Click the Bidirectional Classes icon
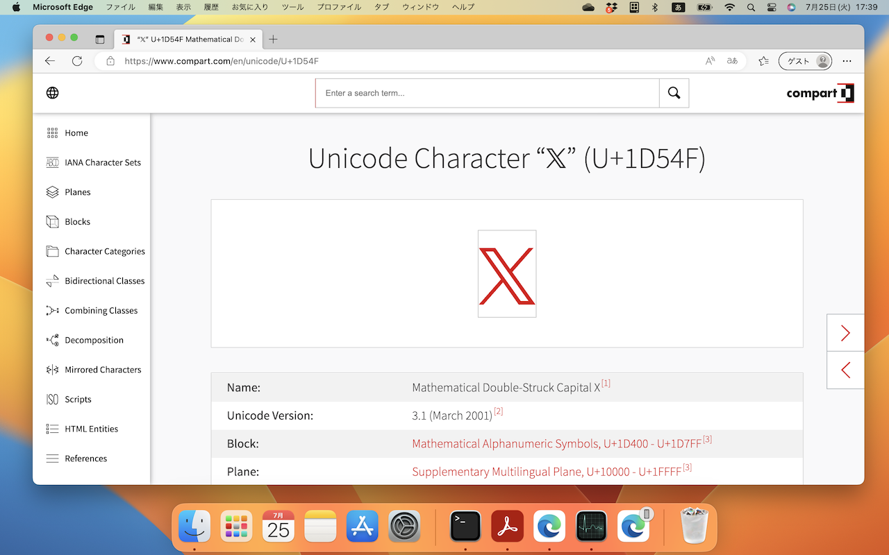Image resolution: width=889 pixels, height=555 pixels. tap(52, 281)
